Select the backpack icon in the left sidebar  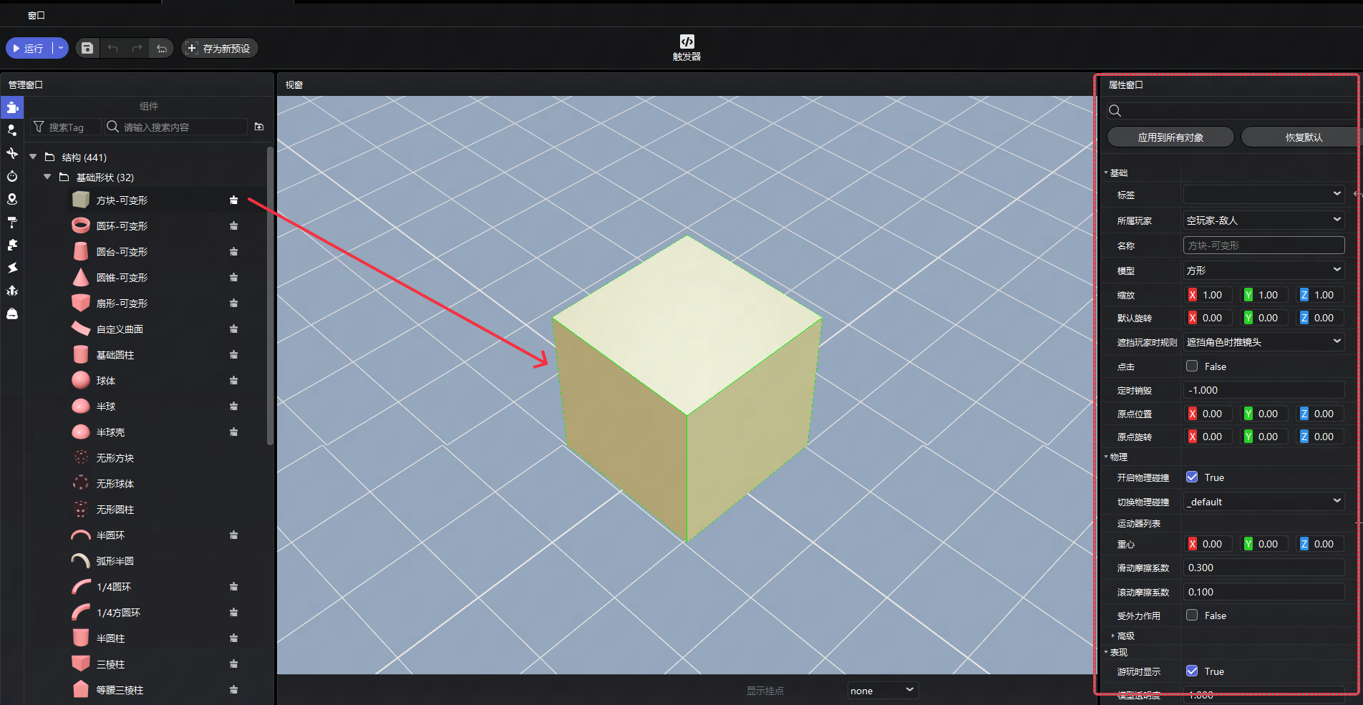click(x=12, y=313)
